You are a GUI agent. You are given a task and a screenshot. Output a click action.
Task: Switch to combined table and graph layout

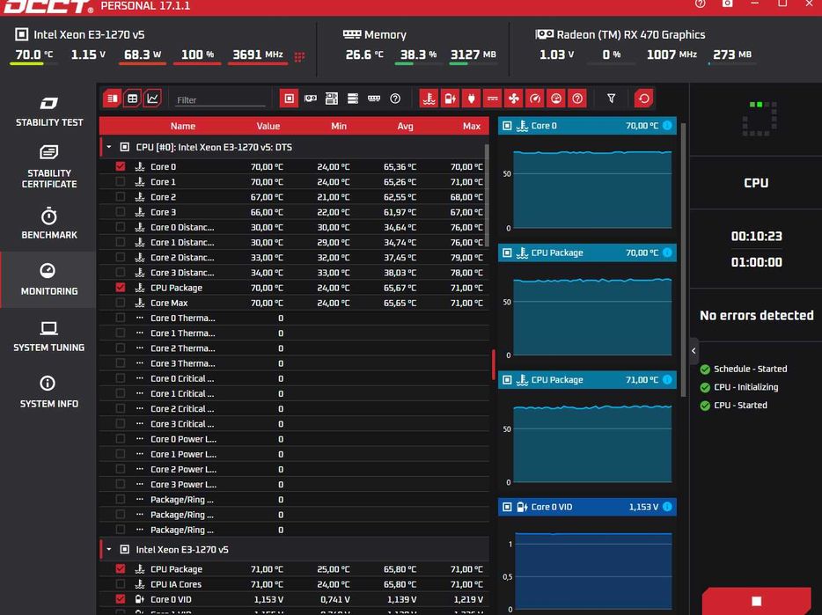(112, 99)
